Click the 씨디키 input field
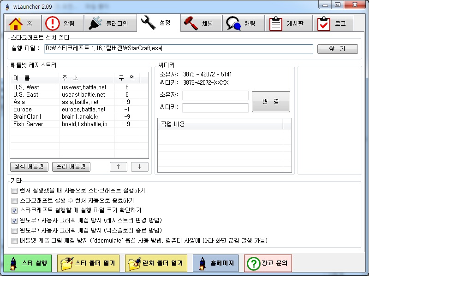This screenshot has height=290, width=465. pyautogui.click(x=215, y=108)
